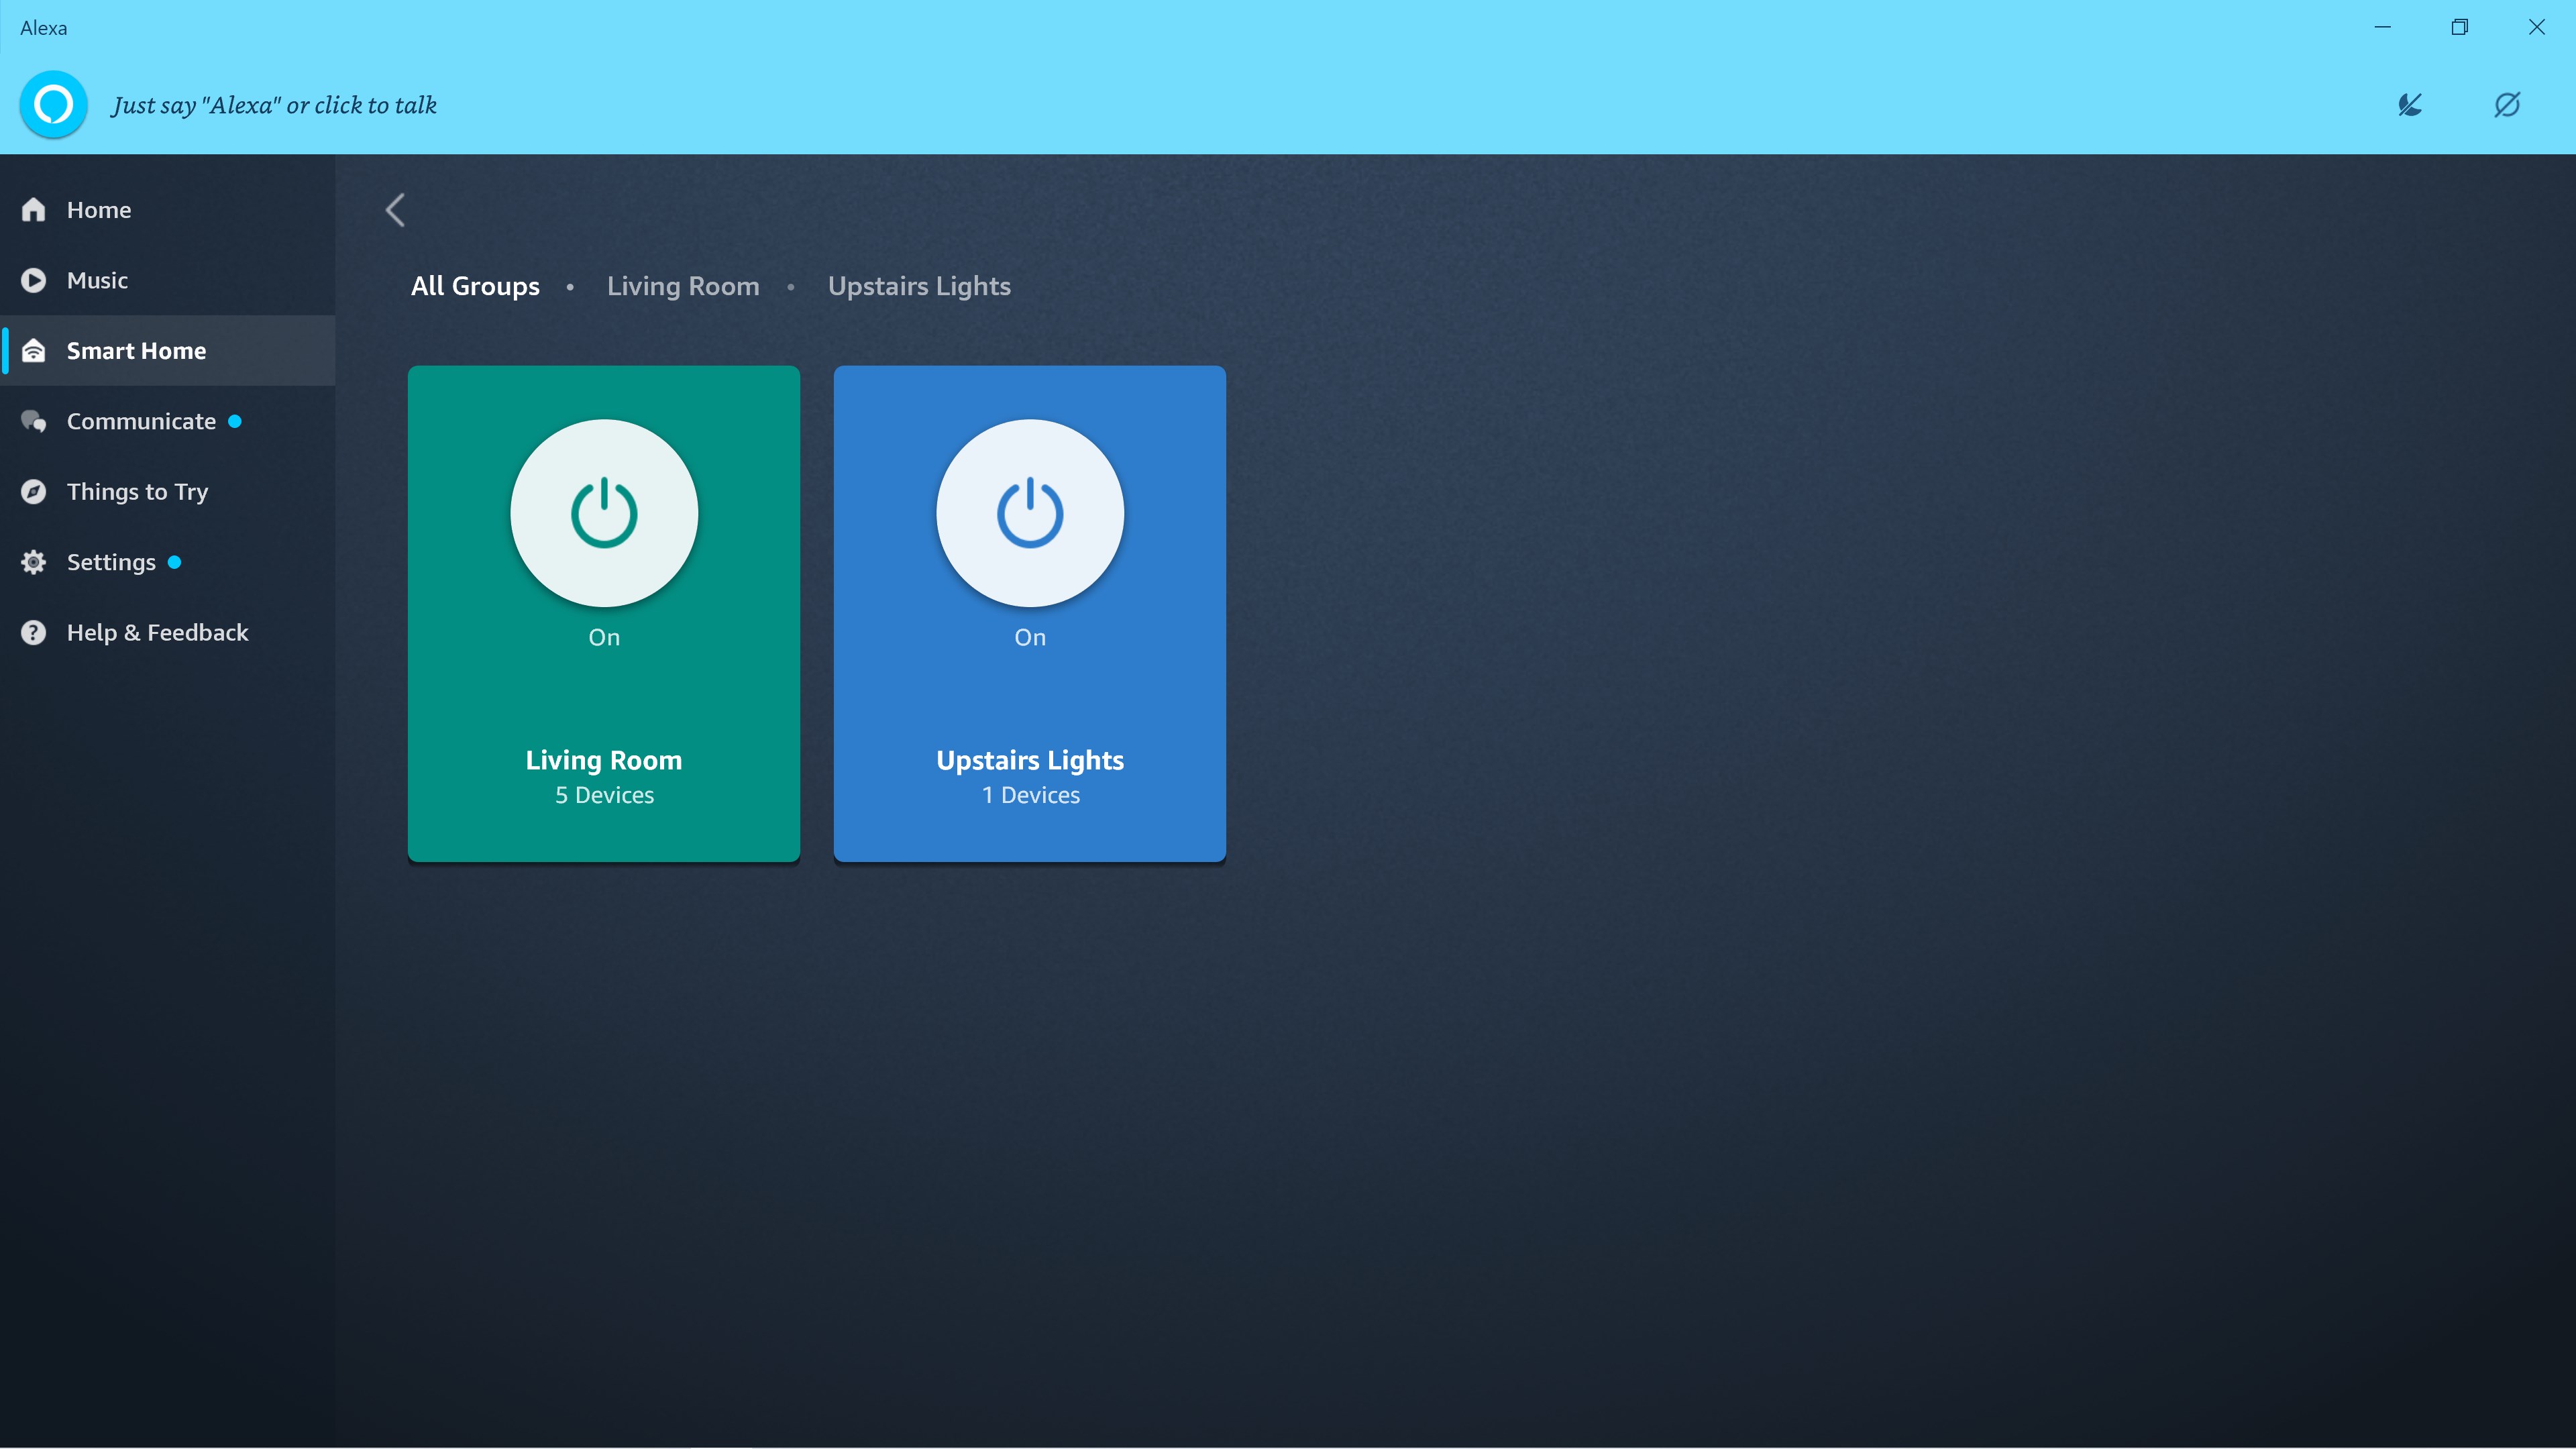This screenshot has width=2576, height=1449.
Task: Click 'Just say Alexa or click to talk' banner
Action: tap(274, 104)
